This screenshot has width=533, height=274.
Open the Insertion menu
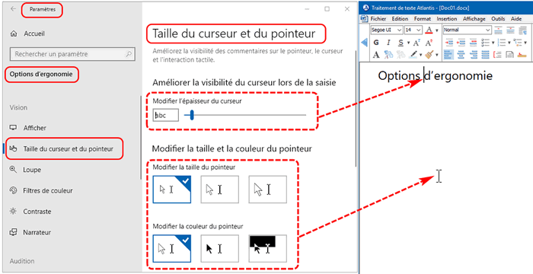click(447, 19)
